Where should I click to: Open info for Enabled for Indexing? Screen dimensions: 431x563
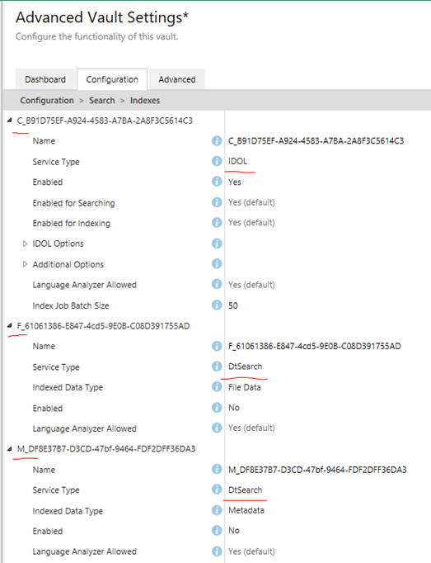coord(217,223)
